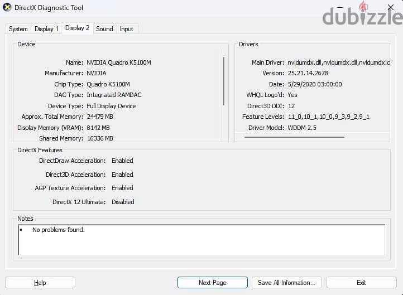Switch to the System tab
Screen dimensions: 403x295
18,29
